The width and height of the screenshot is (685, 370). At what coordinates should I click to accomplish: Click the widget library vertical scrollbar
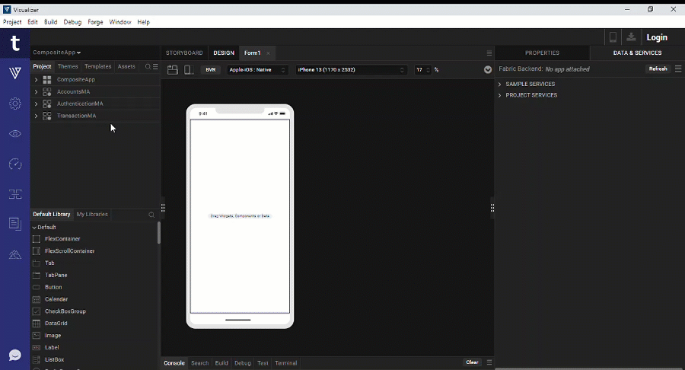pyautogui.click(x=158, y=233)
